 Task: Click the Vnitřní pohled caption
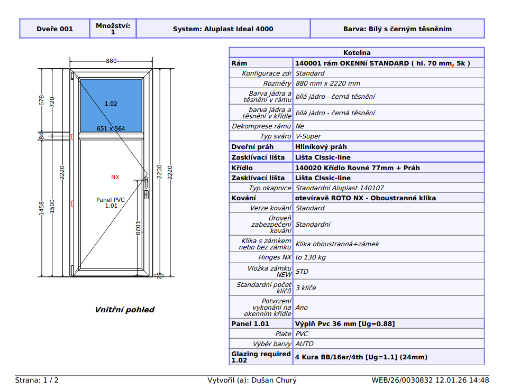pos(125,310)
